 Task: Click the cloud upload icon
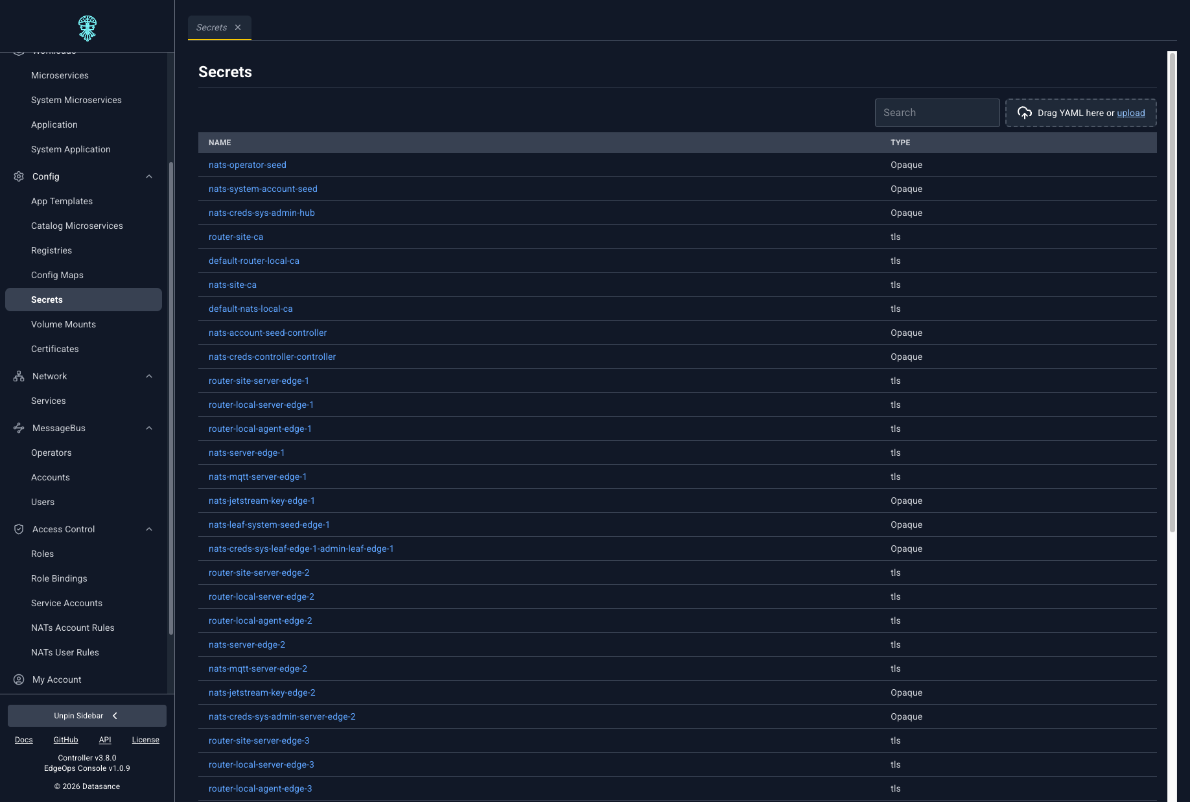(1024, 113)
